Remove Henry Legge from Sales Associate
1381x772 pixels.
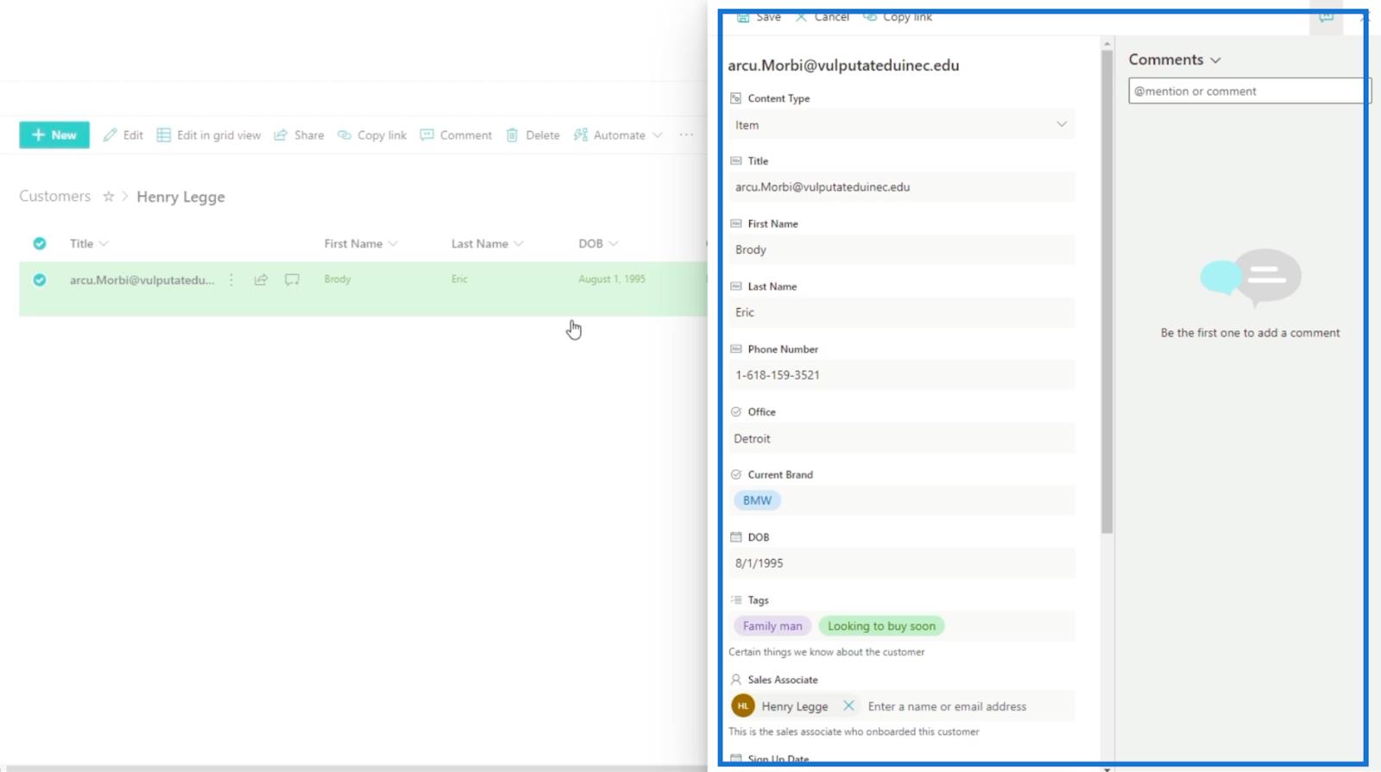pos(848,706)
